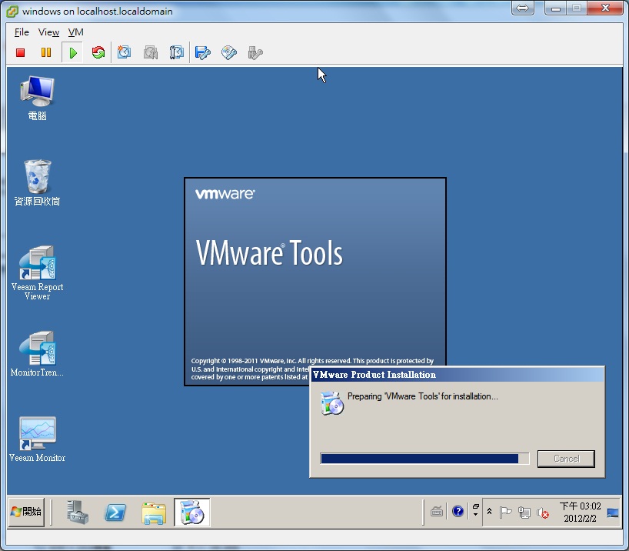The height and width of the screenshot is (551, 629).
Task: Take a snapshot of the VM
Action: click(x=125, y=52)
